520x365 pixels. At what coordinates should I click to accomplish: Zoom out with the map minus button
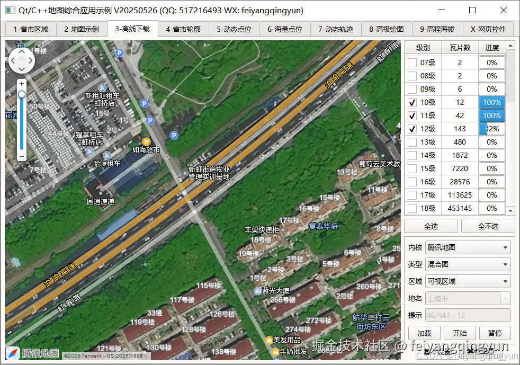tap(22, 156)
